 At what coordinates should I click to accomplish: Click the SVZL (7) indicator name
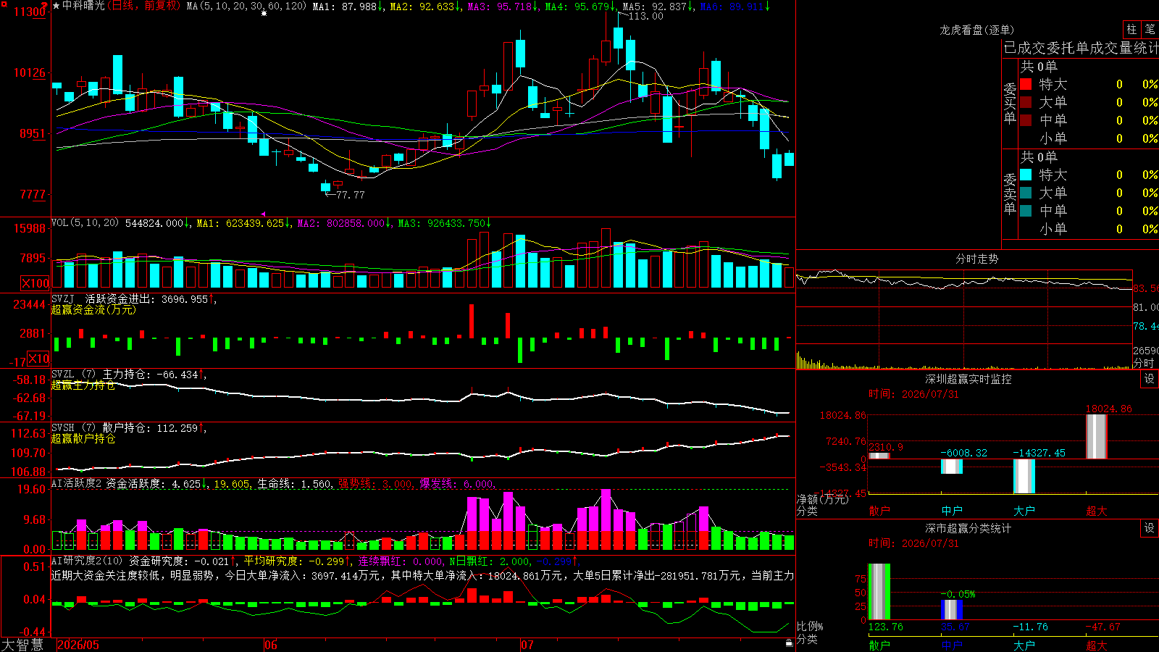click(x=73, y=375)
